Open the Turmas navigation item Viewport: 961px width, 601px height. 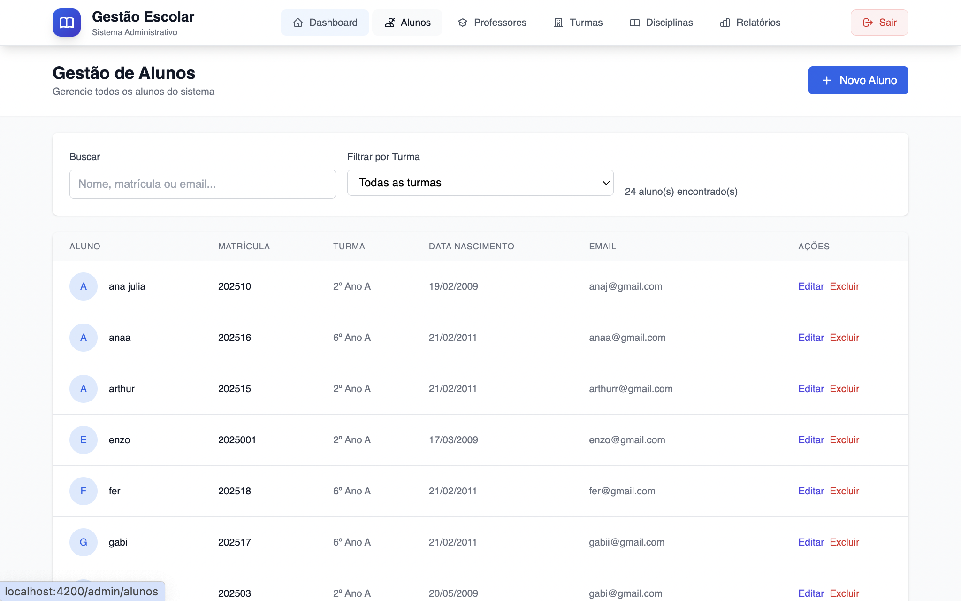tap(578, 23)
